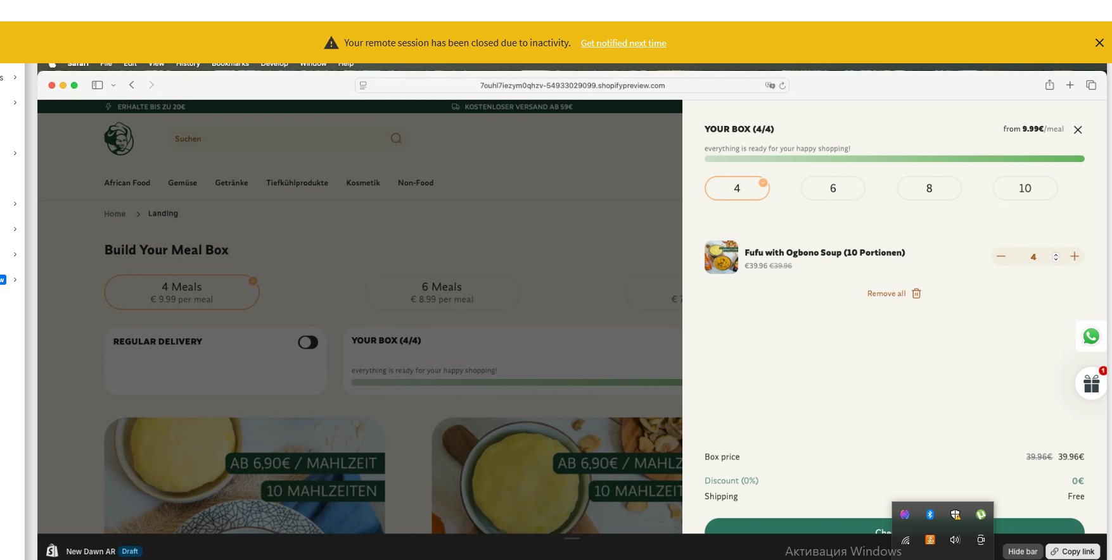Open the Getränke menu
The height and width of the screenshot is (560, 1112).
(232, 183)
